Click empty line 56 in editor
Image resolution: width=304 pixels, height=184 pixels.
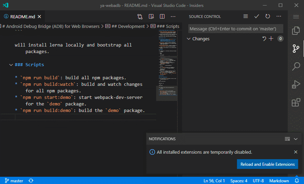click(78, 117)
